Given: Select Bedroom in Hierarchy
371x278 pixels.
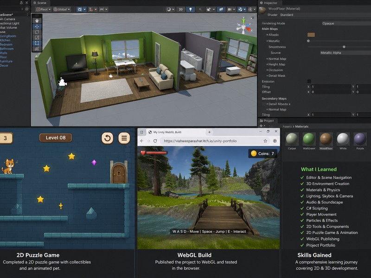Looking at the screenshot, I should 6,44.
